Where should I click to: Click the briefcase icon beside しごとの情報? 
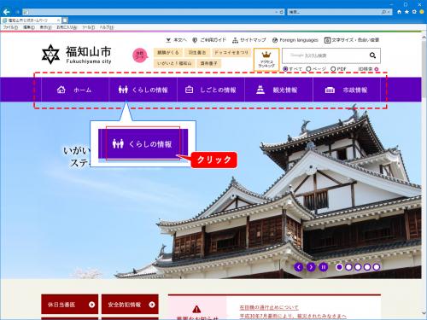click(x=190, y=90)
